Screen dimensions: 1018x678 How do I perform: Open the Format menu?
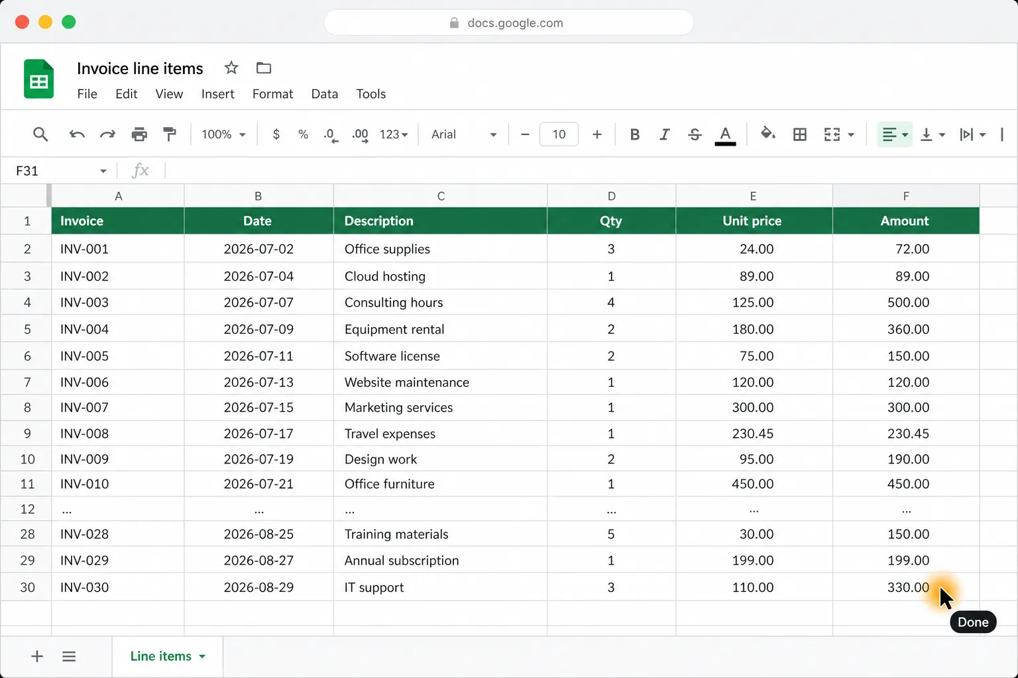(x=272, y=94)
